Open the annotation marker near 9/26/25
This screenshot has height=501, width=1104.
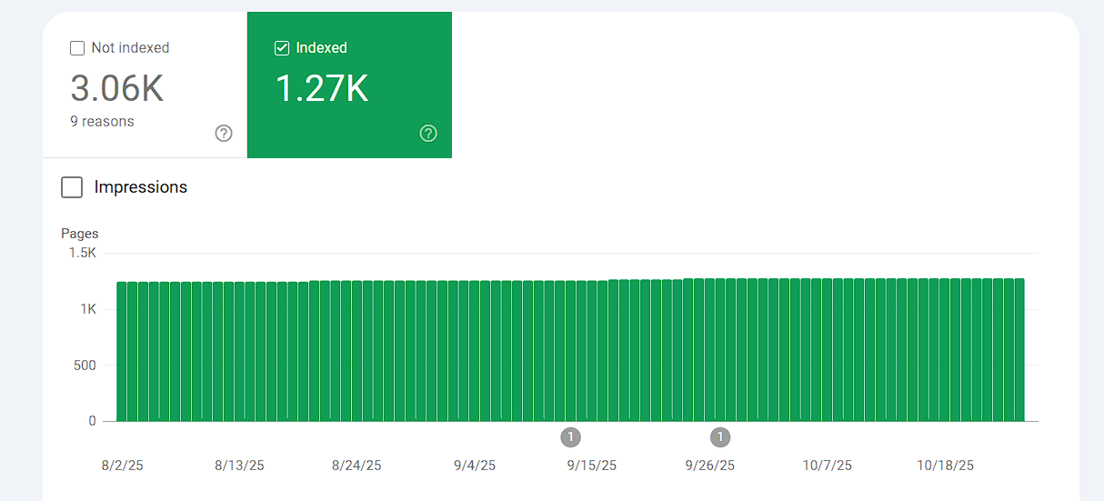(720, 437)
